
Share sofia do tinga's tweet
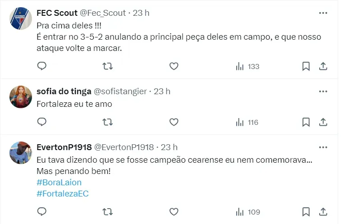pyautogui.click(x=323, y=122)
